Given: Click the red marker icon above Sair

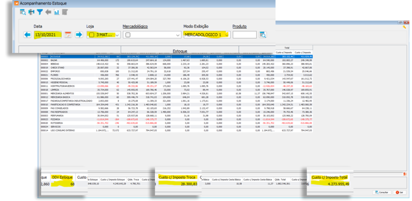Looking at the screenshot, I should pyautogui.click(x=405, y=174).
